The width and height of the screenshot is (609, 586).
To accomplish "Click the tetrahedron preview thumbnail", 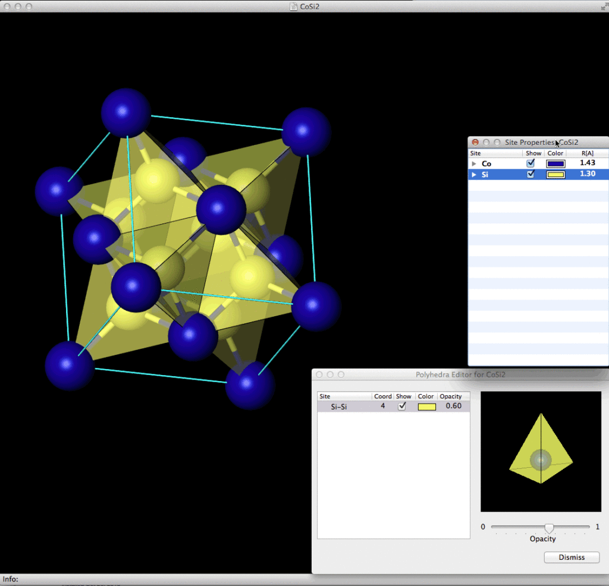I will (541, 451).
